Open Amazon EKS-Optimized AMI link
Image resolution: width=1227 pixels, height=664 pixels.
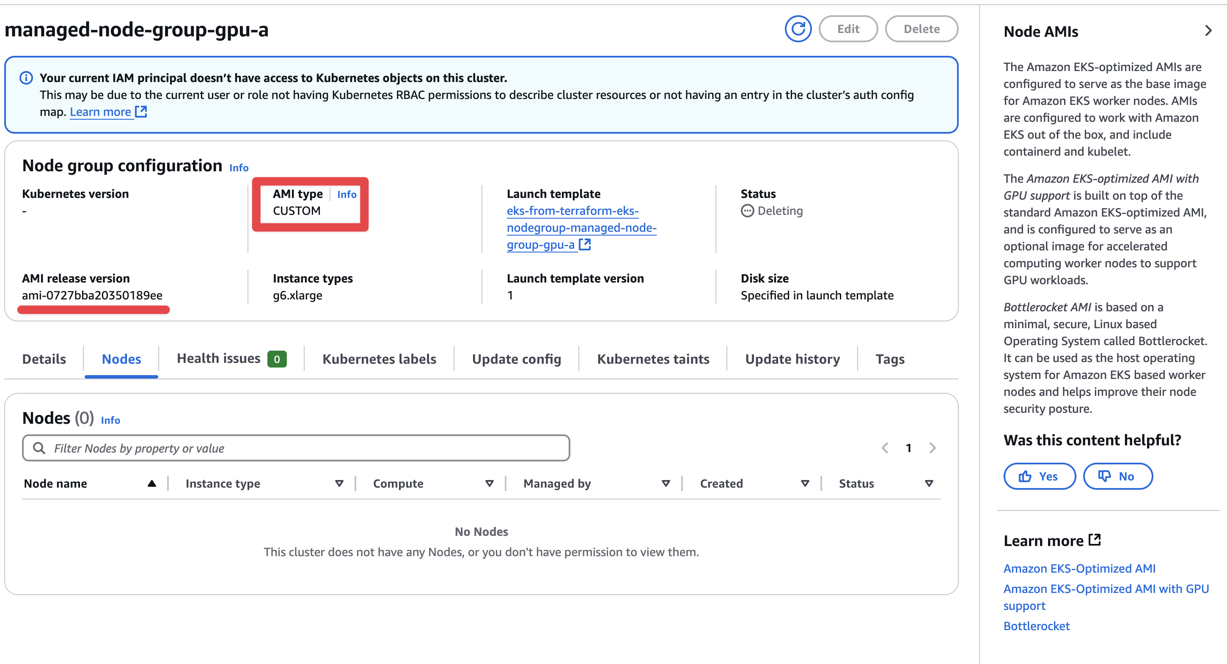(1079, 568)
